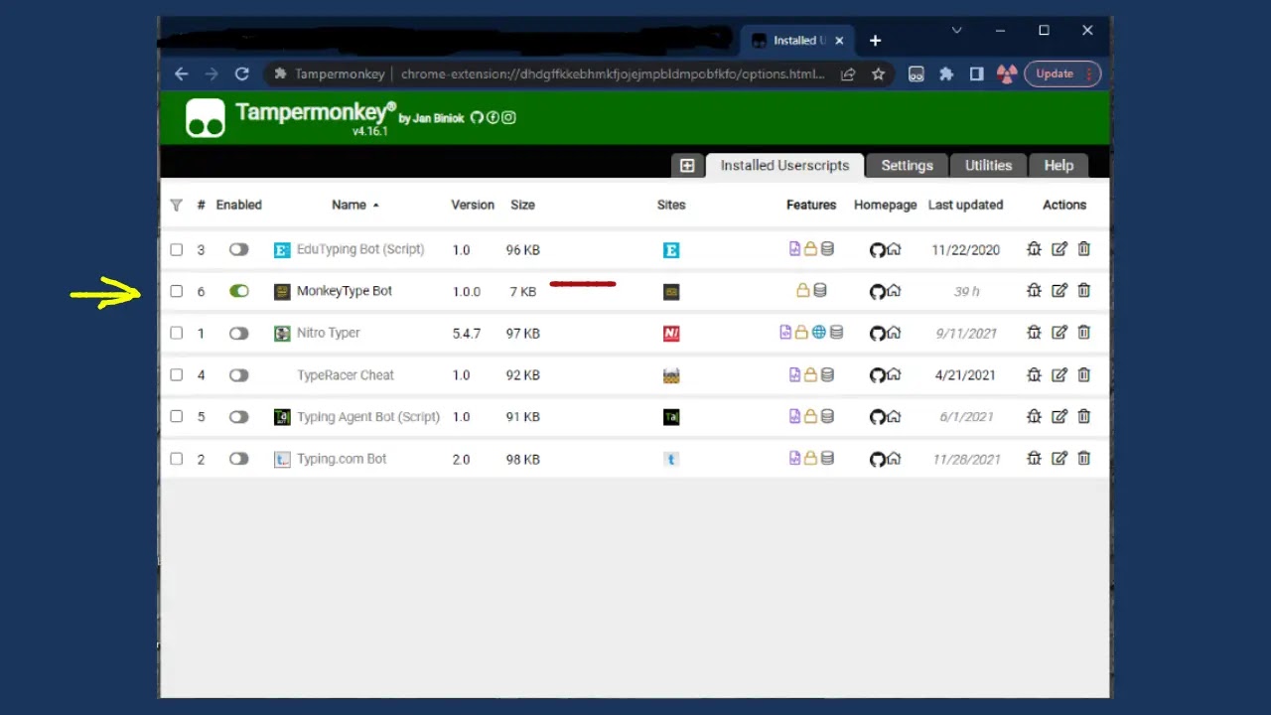Screen dimensions: 1271x715
Task: Edit the TypeRacer Cheat script
Action: click(x=1059, y=374)
